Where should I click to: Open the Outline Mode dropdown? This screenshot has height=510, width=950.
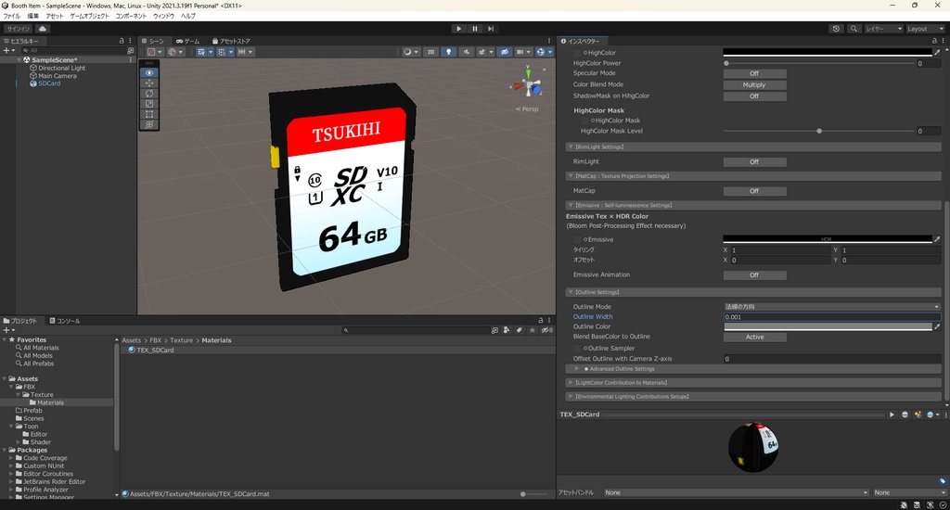tap(831, 306)
